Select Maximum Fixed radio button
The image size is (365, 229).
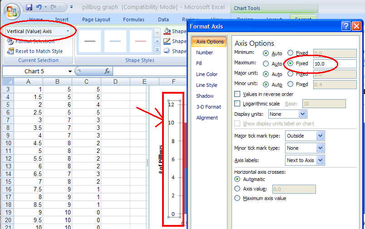[290, 63]
